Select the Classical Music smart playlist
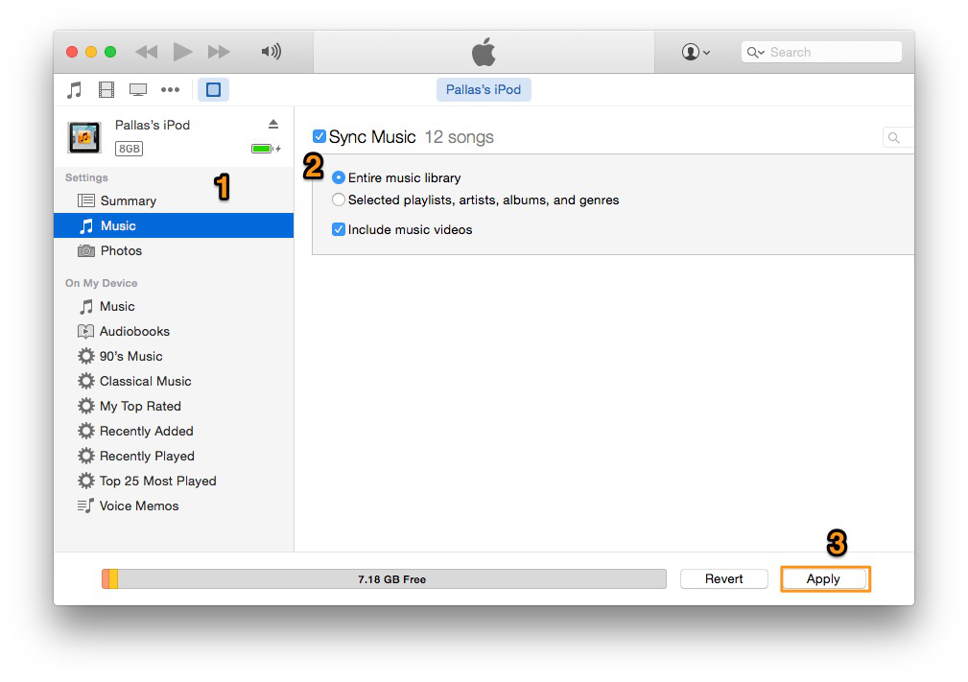This screenshot has height=682, width=968. [174, 381]
